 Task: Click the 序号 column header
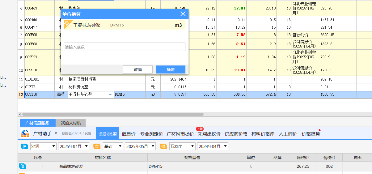pyautogui.click(x=38, y=158)
